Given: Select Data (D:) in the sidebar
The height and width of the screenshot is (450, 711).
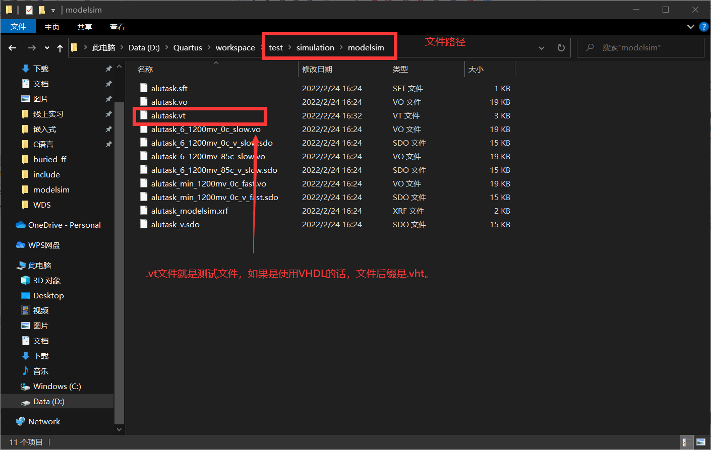Looking at the screenshot, I should (x=49, y=401).
